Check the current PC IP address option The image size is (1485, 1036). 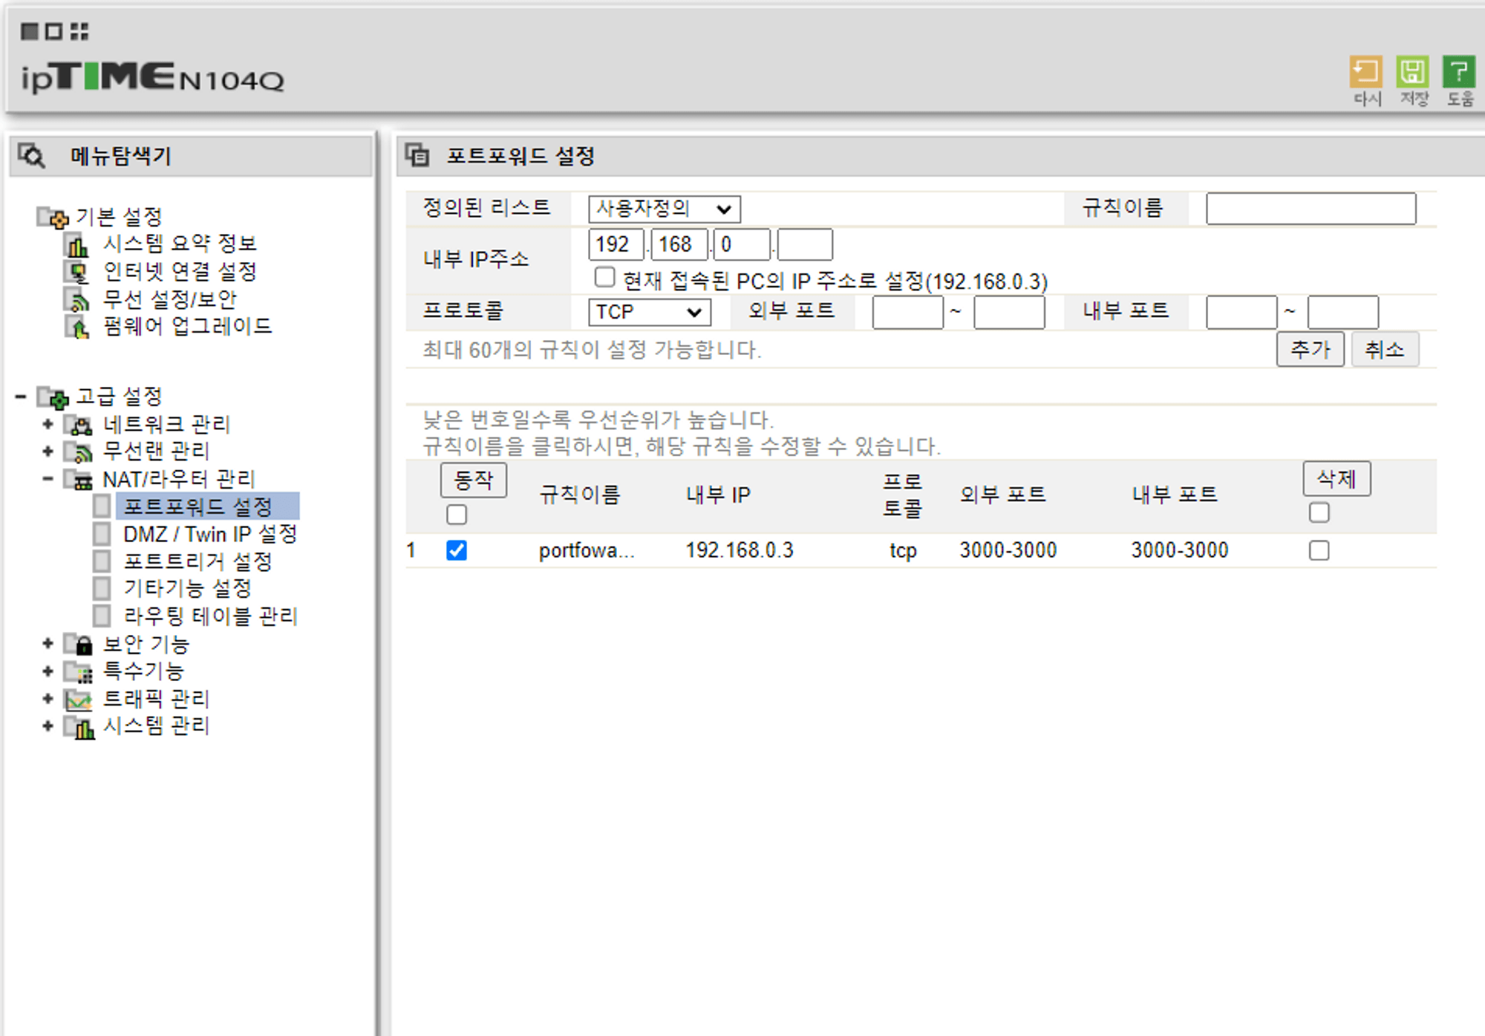click(x=604, y=278)
